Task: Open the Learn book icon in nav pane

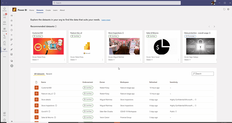Action: (12, 54)
